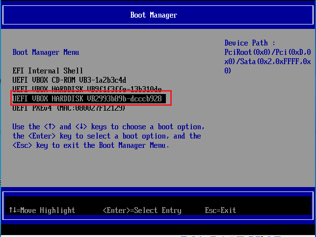Click the Device Path label

pos(250,43)
